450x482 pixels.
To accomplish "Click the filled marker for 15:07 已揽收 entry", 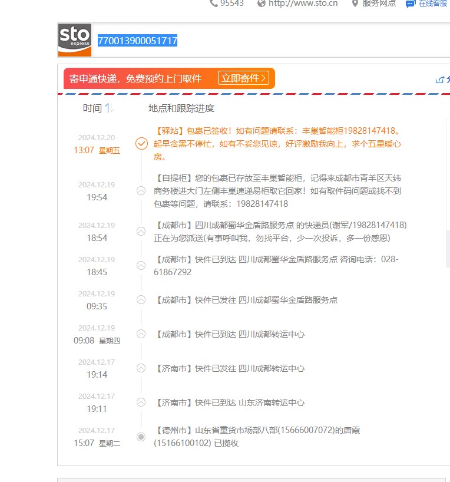I will click(x=141, y=437).
